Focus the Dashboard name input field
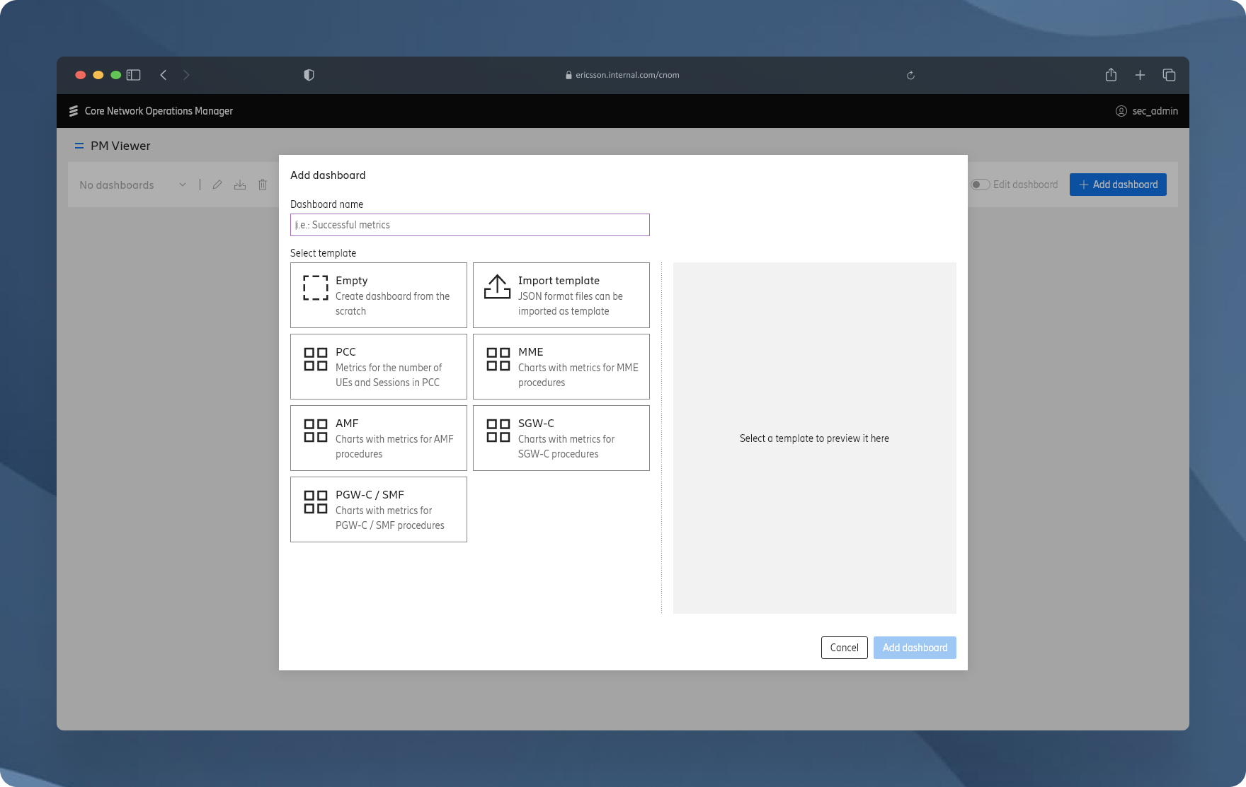The height and width of the screenshot is (787, 1246). coord(469,225)
